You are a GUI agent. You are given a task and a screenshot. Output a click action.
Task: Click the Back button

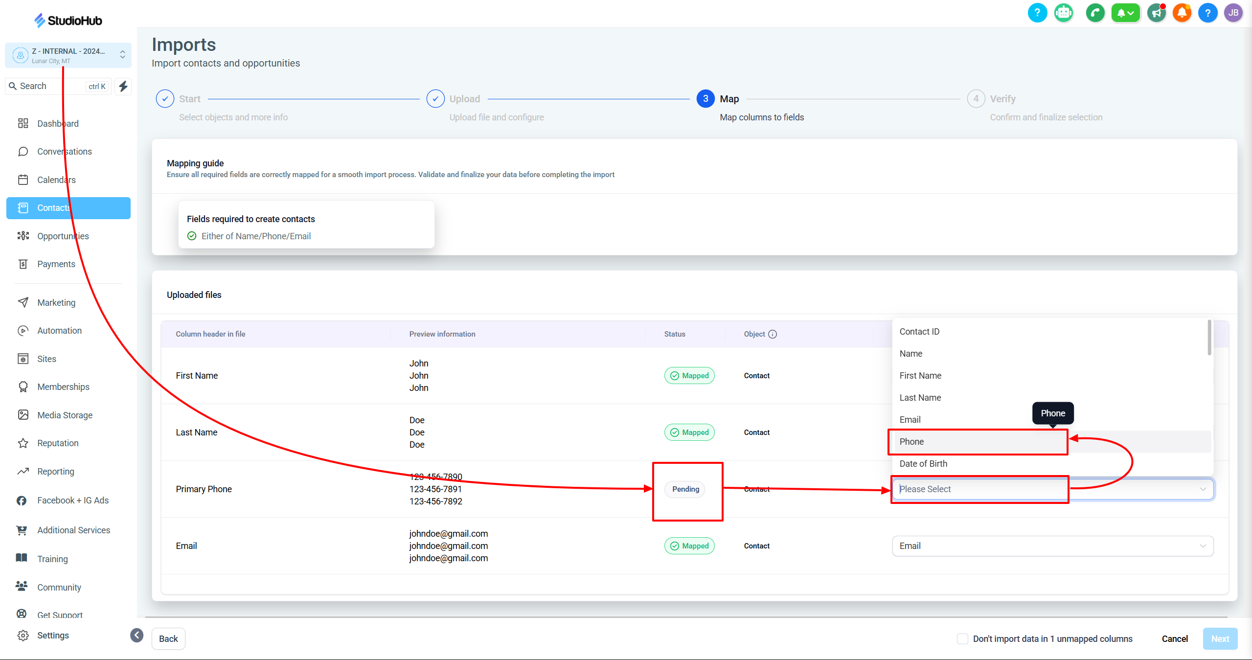[168, 638]
